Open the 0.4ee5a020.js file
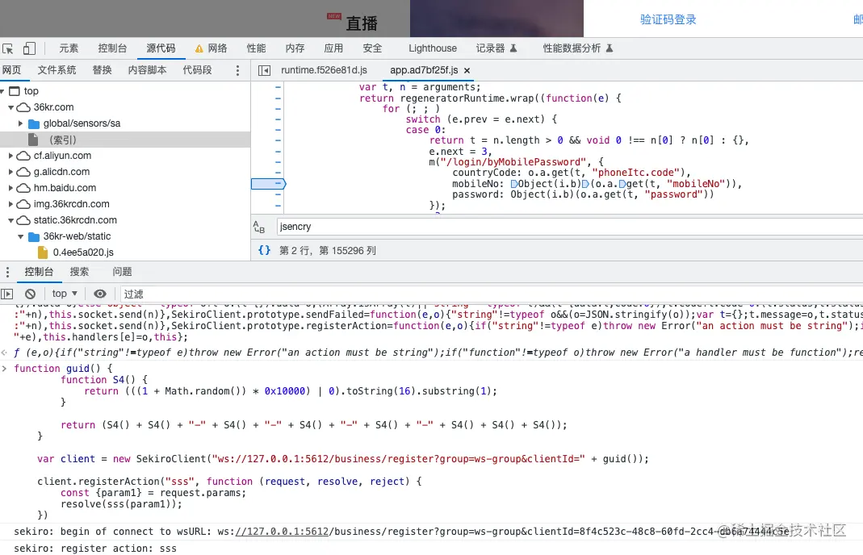 (83, 252)
